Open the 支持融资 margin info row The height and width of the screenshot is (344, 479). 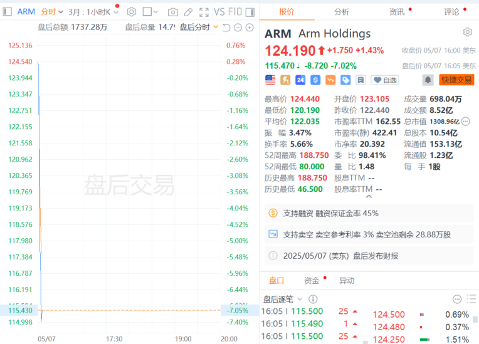(369, 213)
